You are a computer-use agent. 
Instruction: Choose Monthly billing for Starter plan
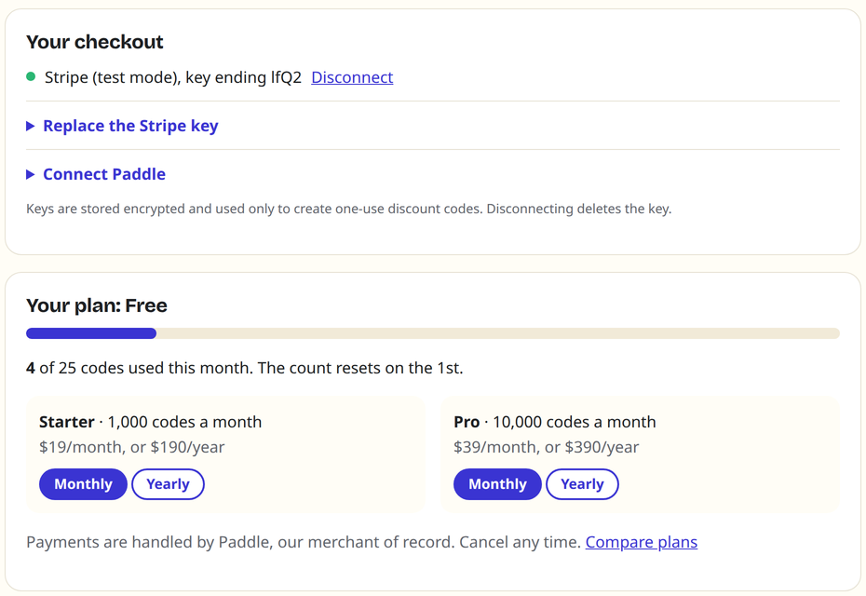coord(83,484)
